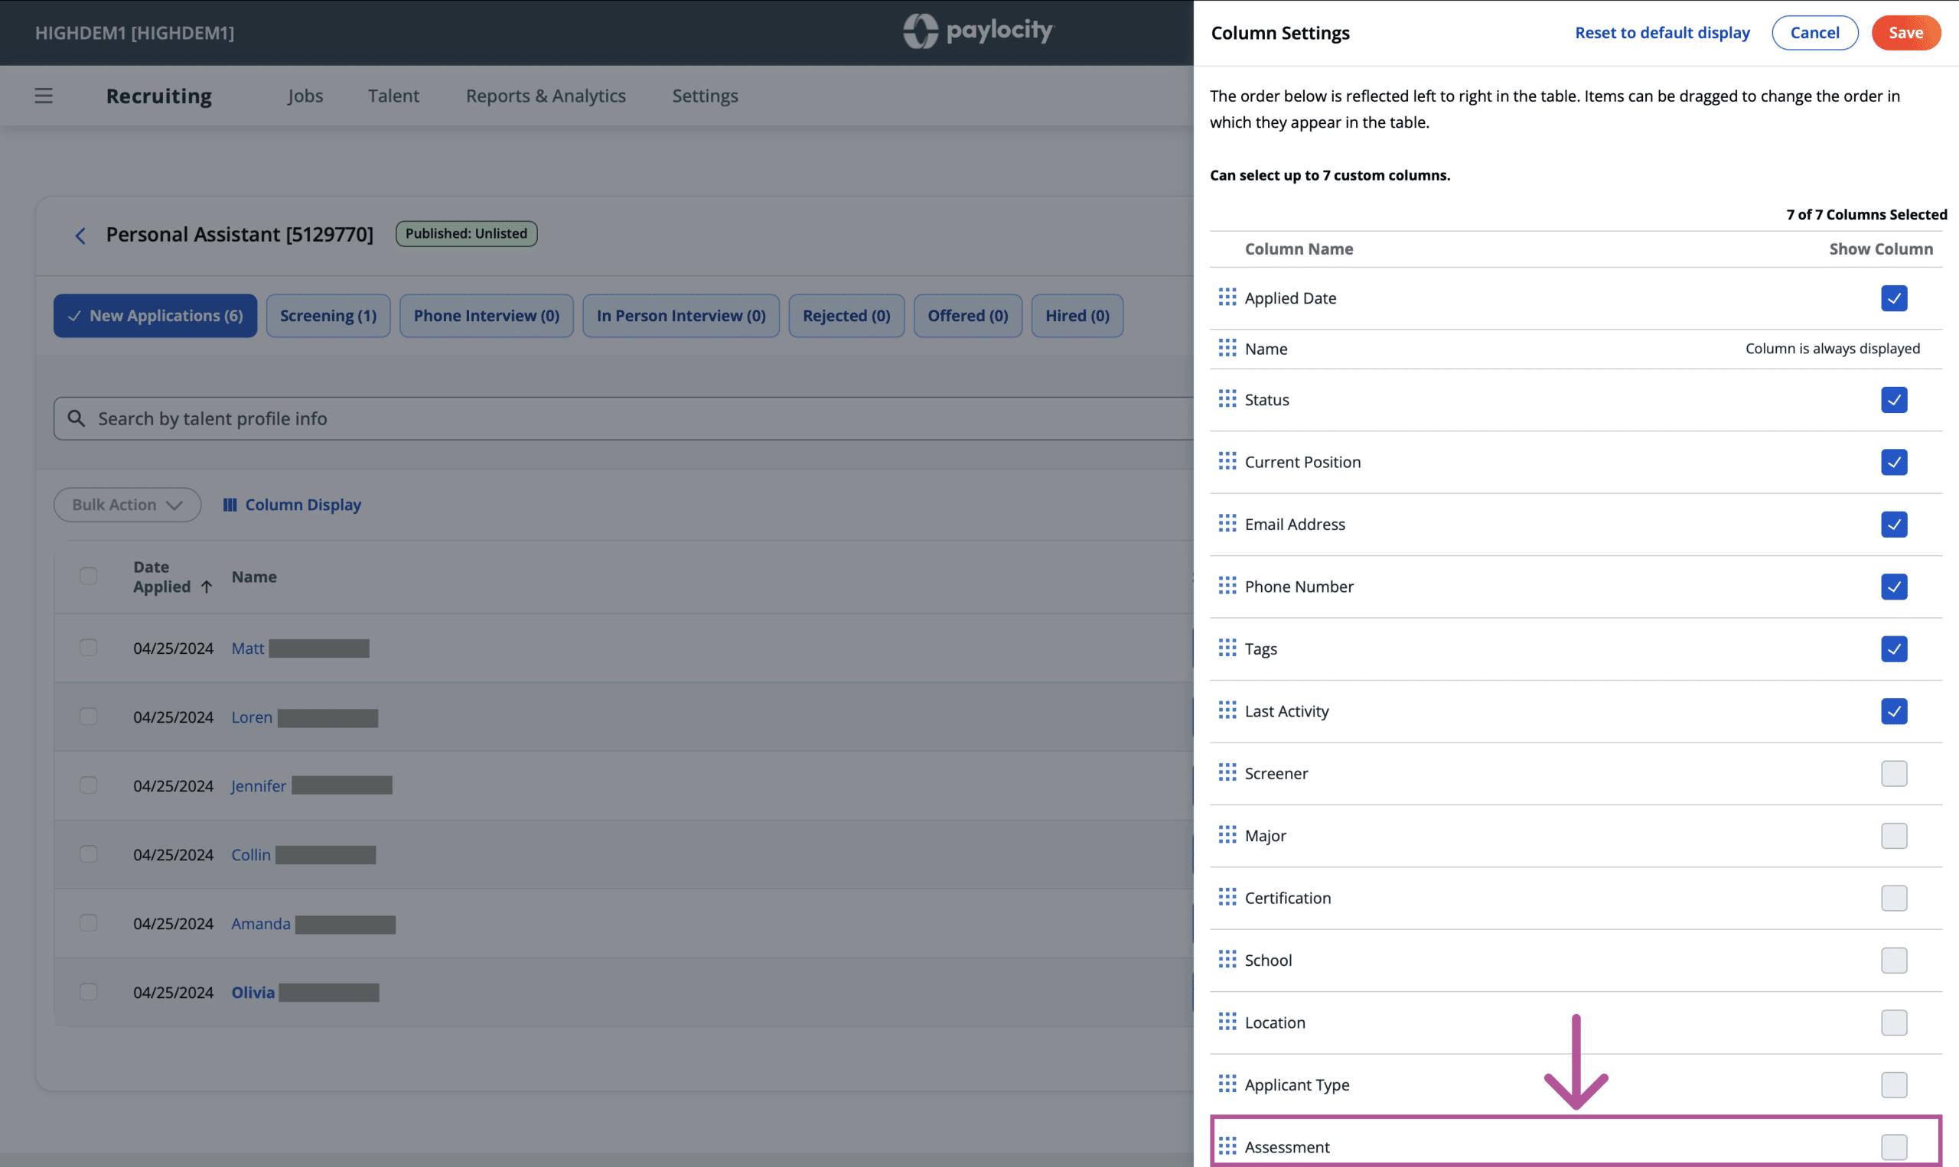Click the drag handle for Applicant Type
This screenshot has height=1167, width=1959.
click(1227, 1084)
